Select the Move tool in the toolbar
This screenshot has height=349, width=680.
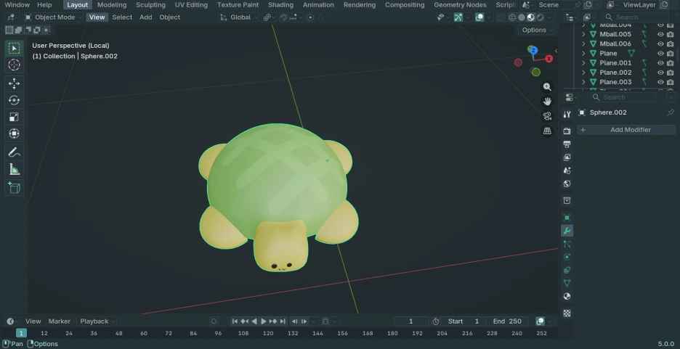click(x=14, y=83)
